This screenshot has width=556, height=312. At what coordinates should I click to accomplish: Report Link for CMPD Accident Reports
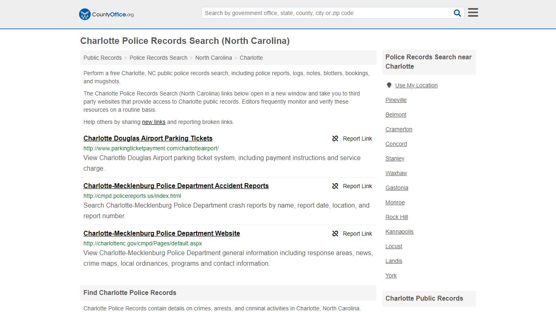(x=357, y=186)
